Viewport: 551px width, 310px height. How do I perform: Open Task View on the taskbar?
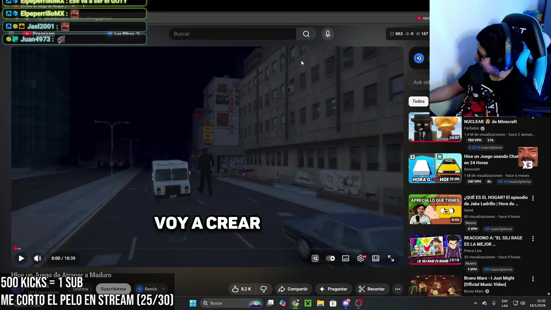[270, 303]
